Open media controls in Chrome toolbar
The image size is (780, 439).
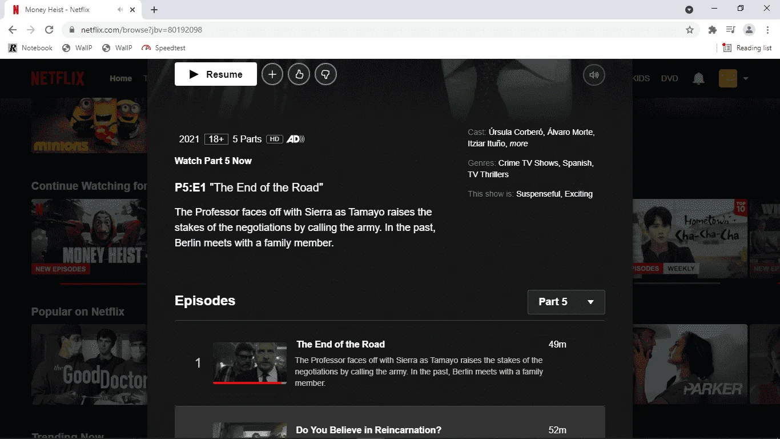(x=730, y=30)
